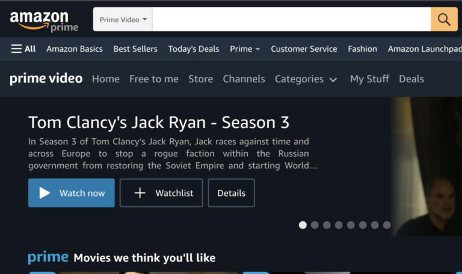This screenshot has height=274, width=462.
Task: Open Amazon Basics link
Action: (75, 49)
